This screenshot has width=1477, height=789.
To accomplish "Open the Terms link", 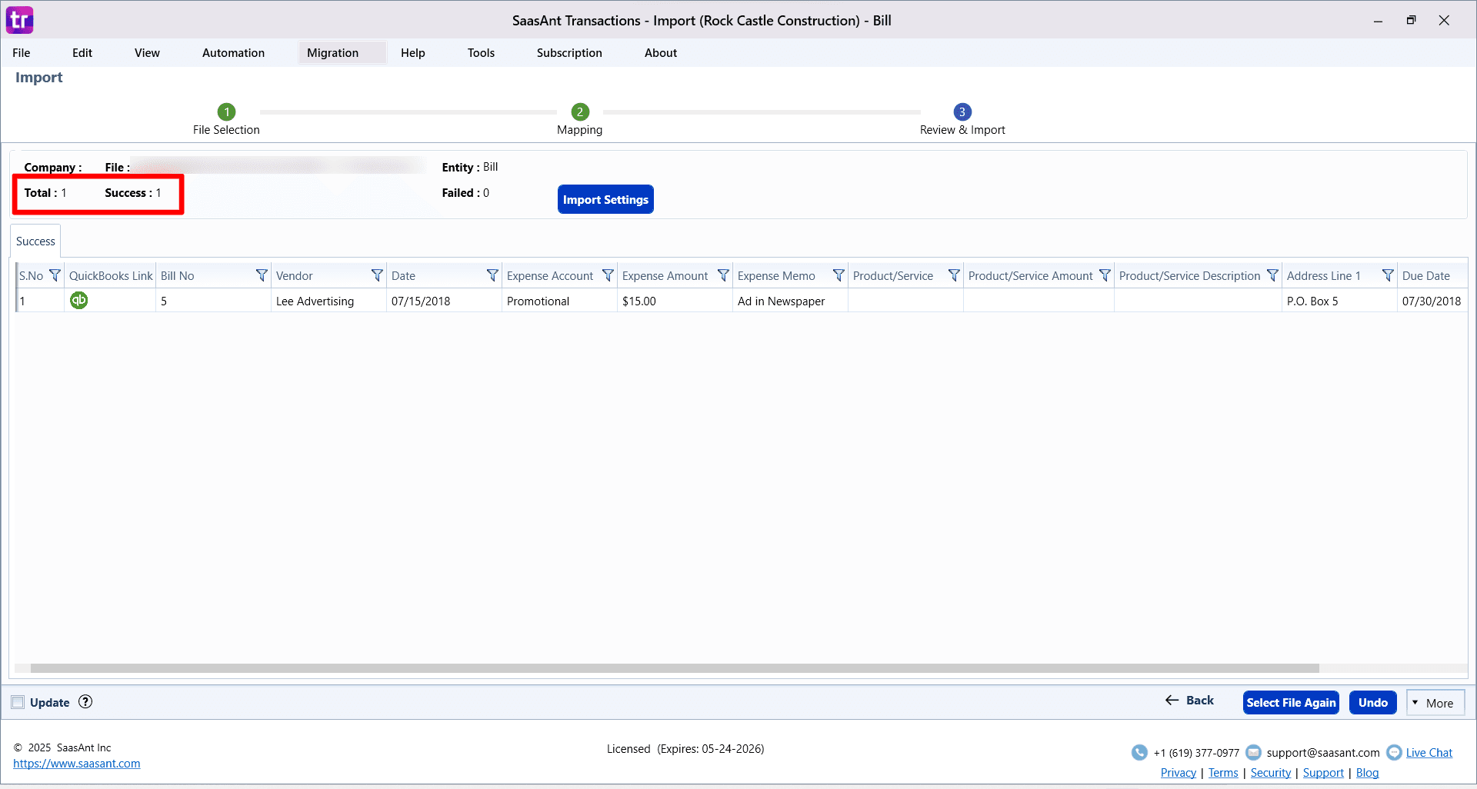I will [x=1223, y=773].
